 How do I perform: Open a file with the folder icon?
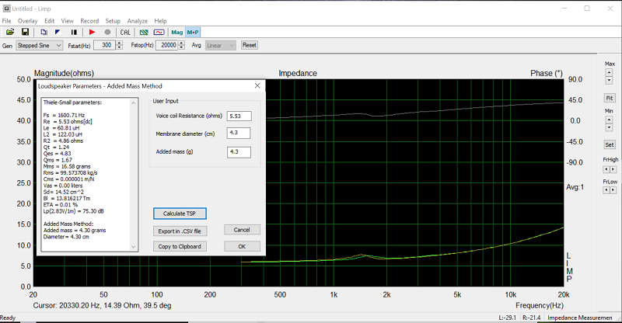click(10, 32)
